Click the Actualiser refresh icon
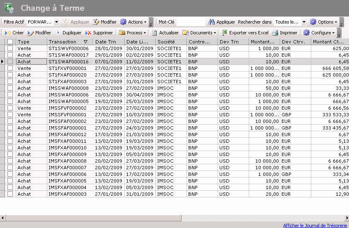Viewport: 349px width, 228px height. click(x=155, y=33)
